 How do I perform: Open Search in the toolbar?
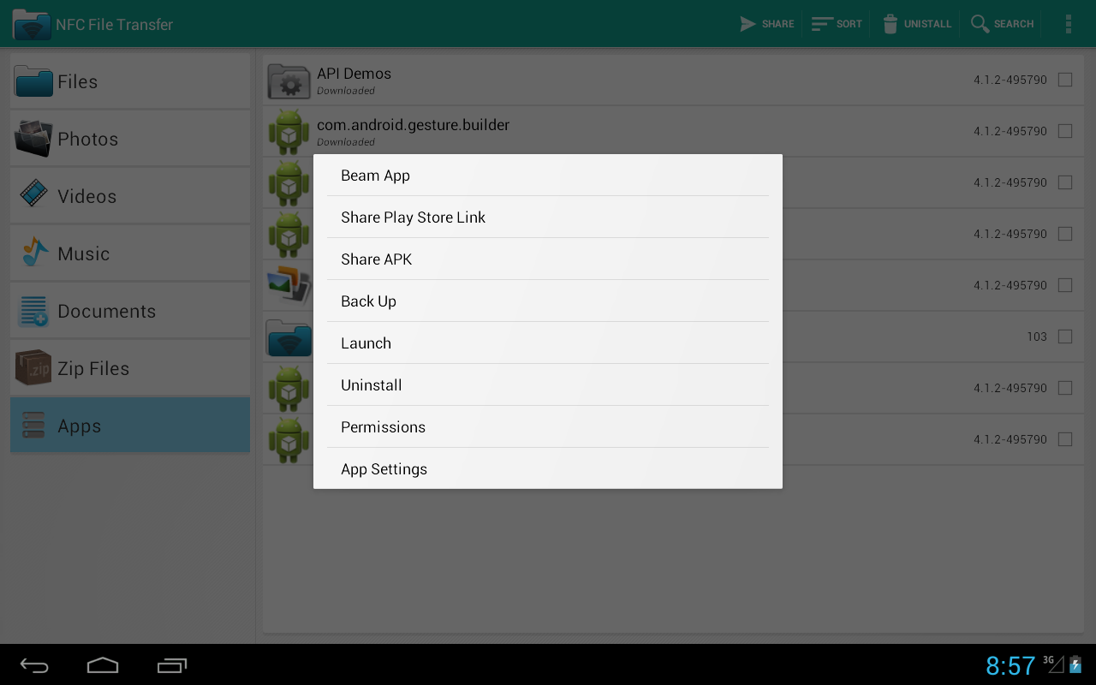[x=1003, y=24]
